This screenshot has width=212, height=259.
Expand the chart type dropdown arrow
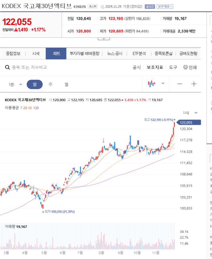tap(163, 83)
